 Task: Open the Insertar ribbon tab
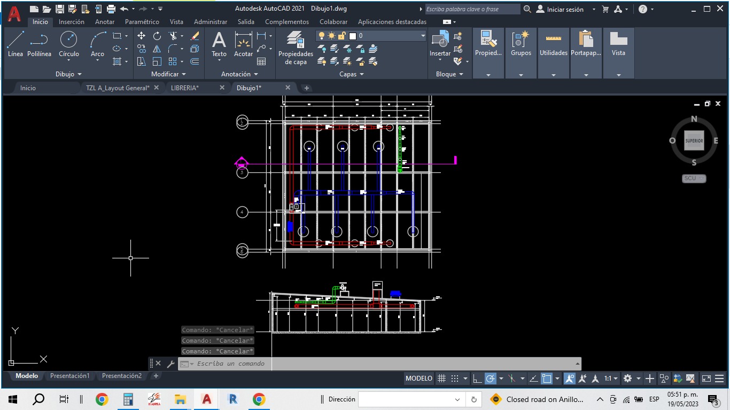[72, 22]
